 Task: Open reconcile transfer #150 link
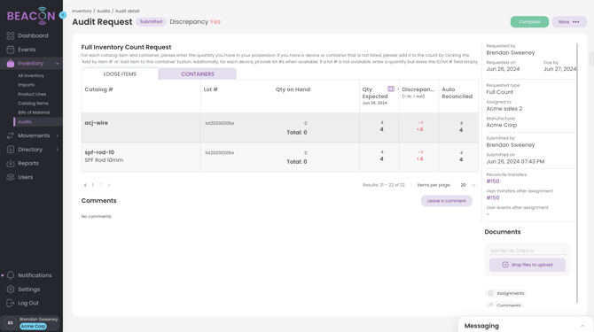tap(493, 181)
